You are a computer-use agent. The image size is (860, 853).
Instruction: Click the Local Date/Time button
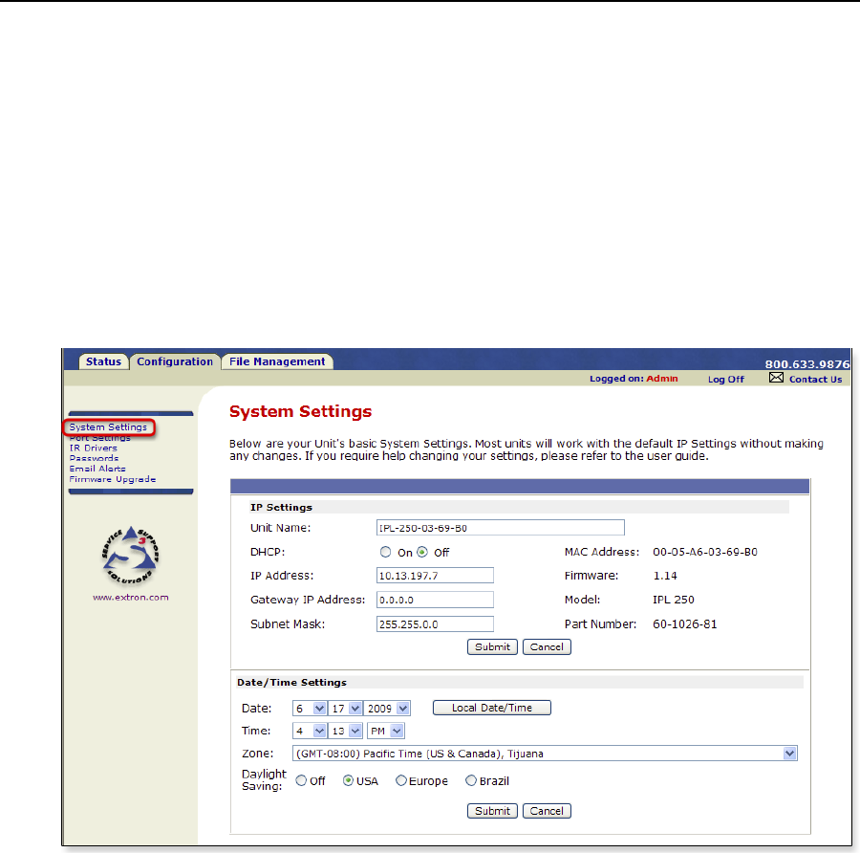(492, 708)
